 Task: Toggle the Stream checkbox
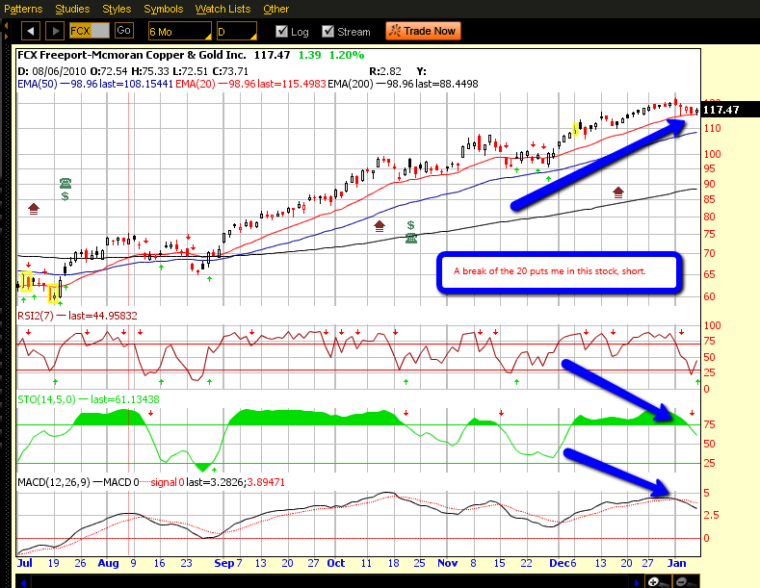[328, 32]
